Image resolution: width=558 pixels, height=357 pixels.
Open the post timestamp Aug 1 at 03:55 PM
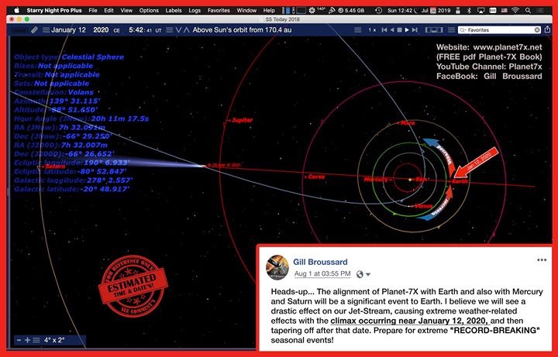322,274
